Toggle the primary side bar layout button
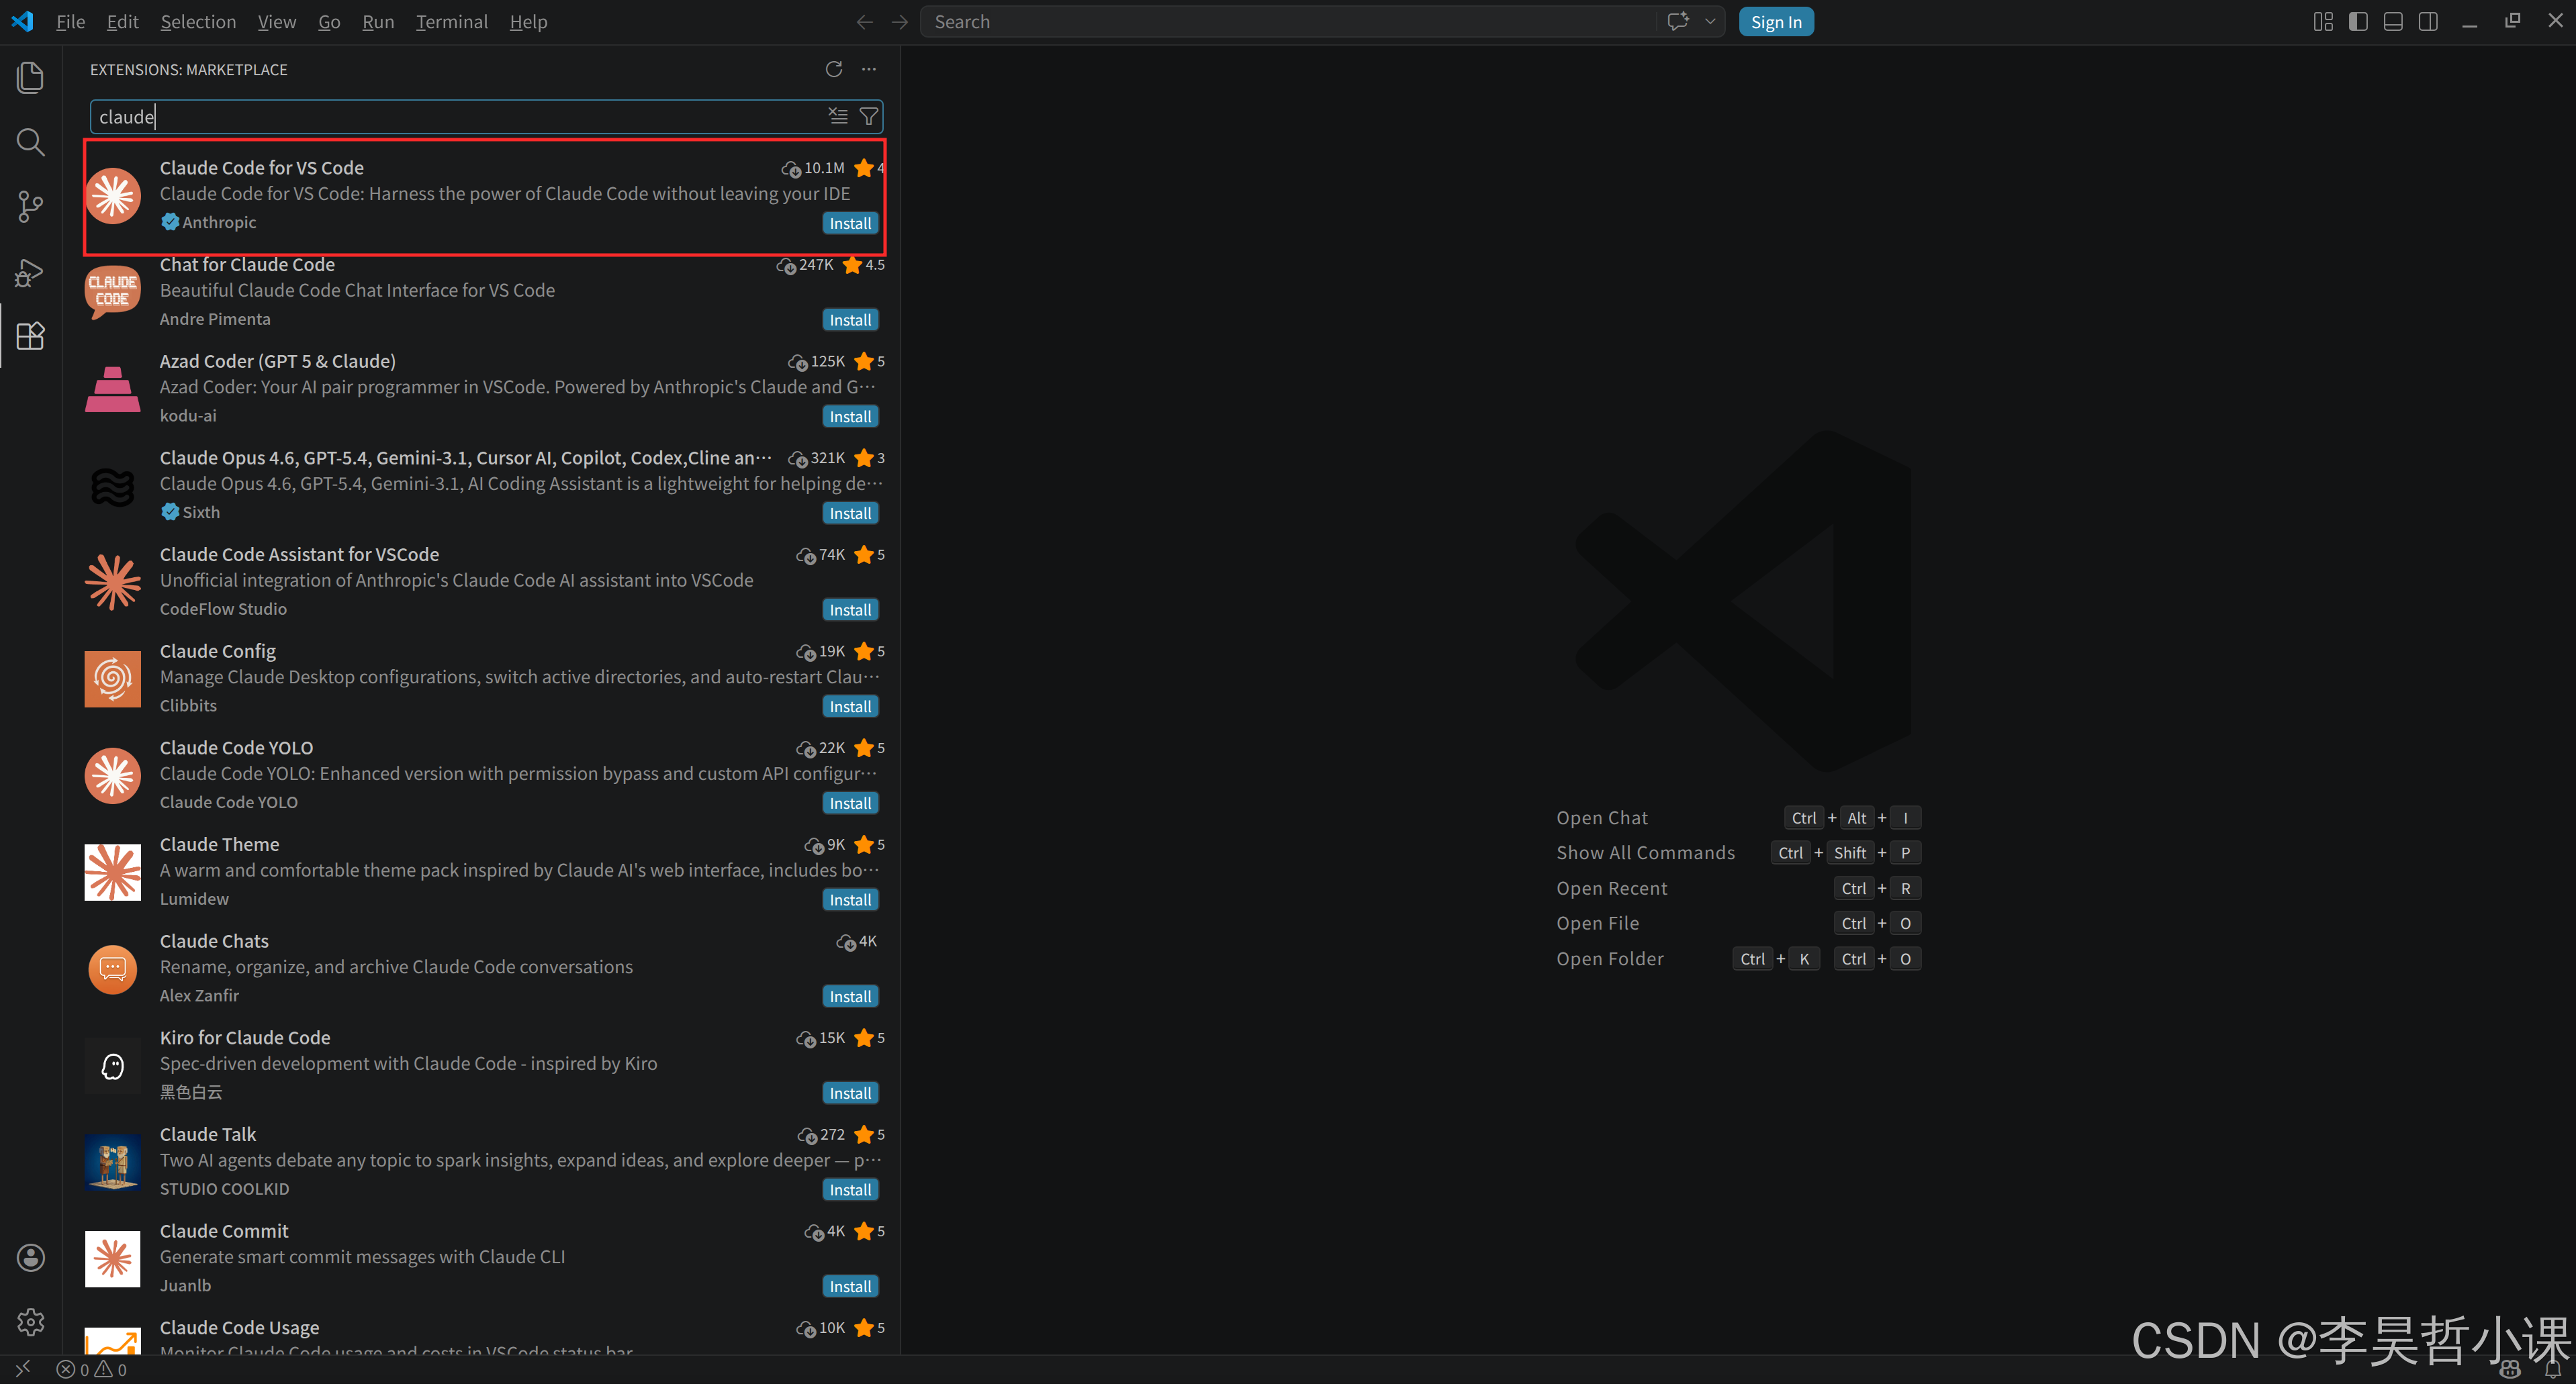This screenshot has height=1384, width=2576. (2358, 22)
